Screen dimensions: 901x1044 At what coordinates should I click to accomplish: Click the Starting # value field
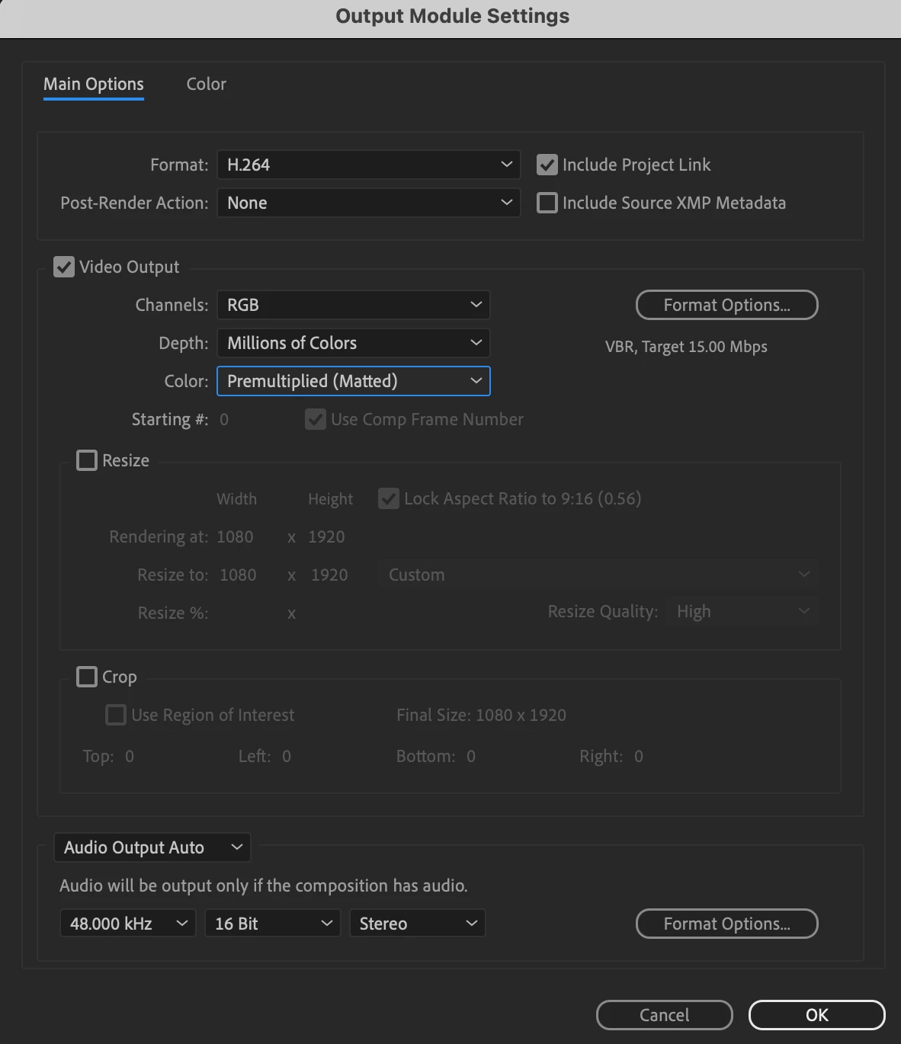click(224, 419)
